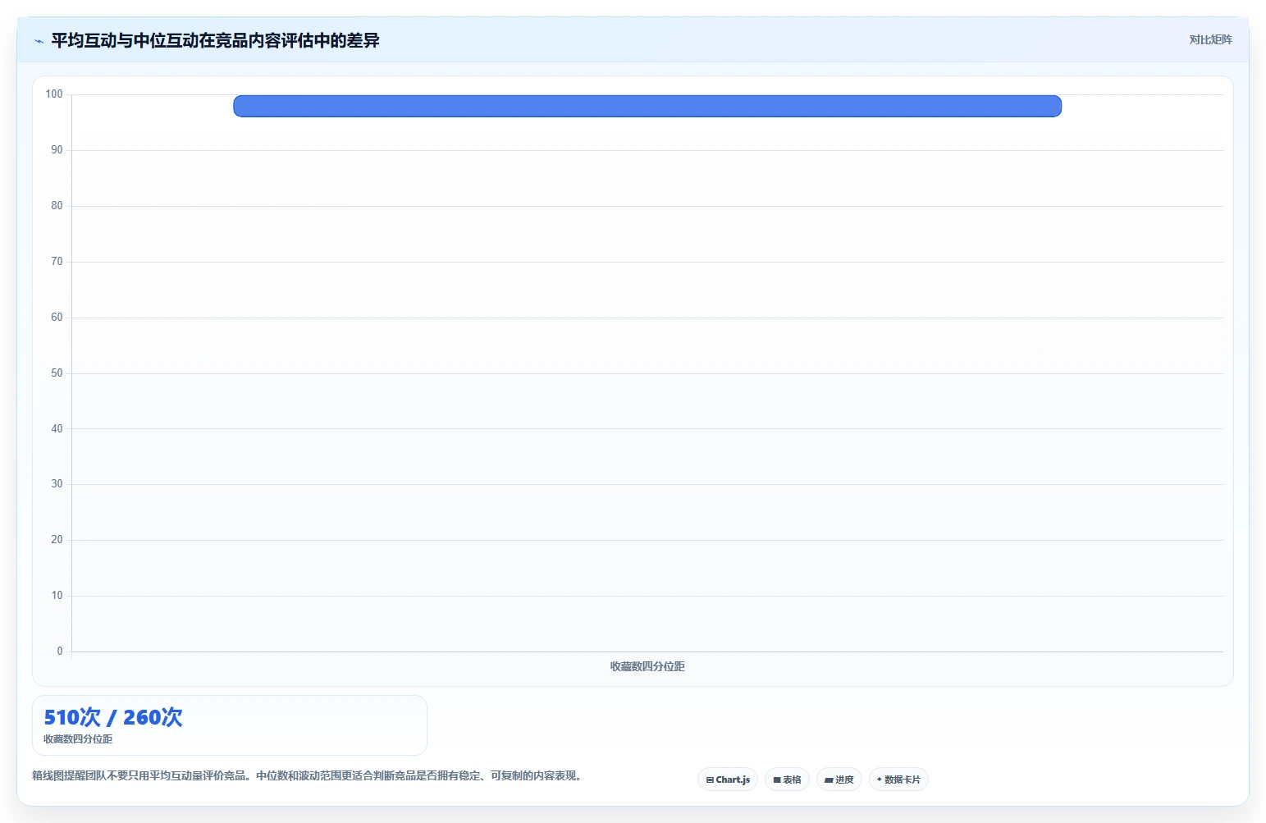Click the 表格 pill tag
This screenshot has height=823, width=1266.
(787, 780)
